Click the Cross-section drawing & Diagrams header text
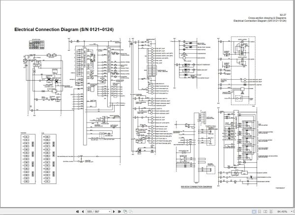This screenshot has height=215, width=295. point(267,18)
